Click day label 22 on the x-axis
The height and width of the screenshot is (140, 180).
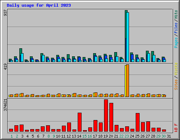click(121, 136)
